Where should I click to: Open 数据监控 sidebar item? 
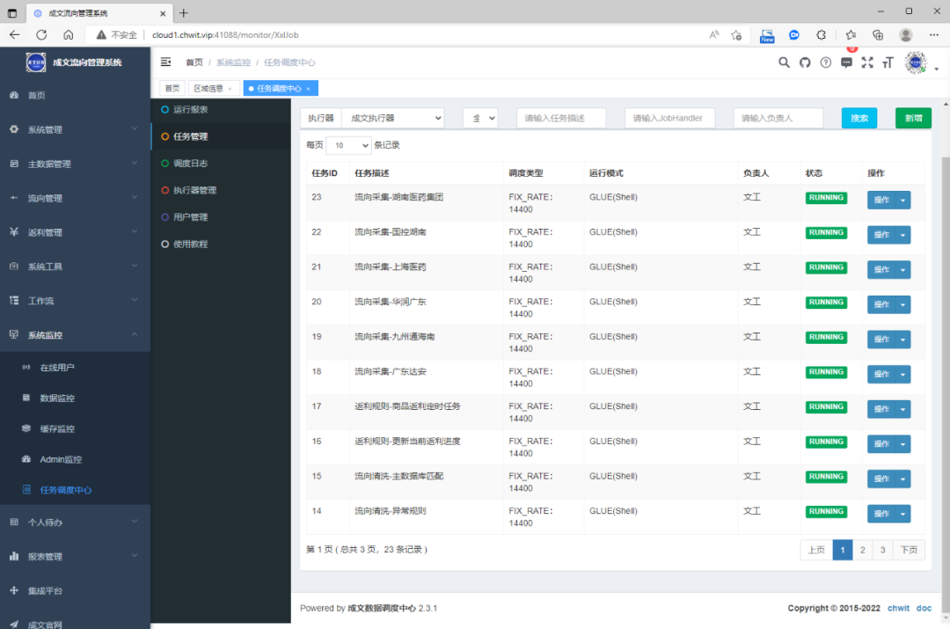75,399
